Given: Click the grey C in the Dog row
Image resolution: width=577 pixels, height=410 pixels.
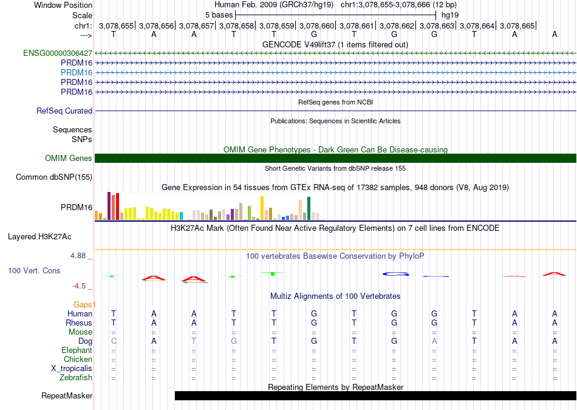Looking at the screenshot, I should coord(114,341).
